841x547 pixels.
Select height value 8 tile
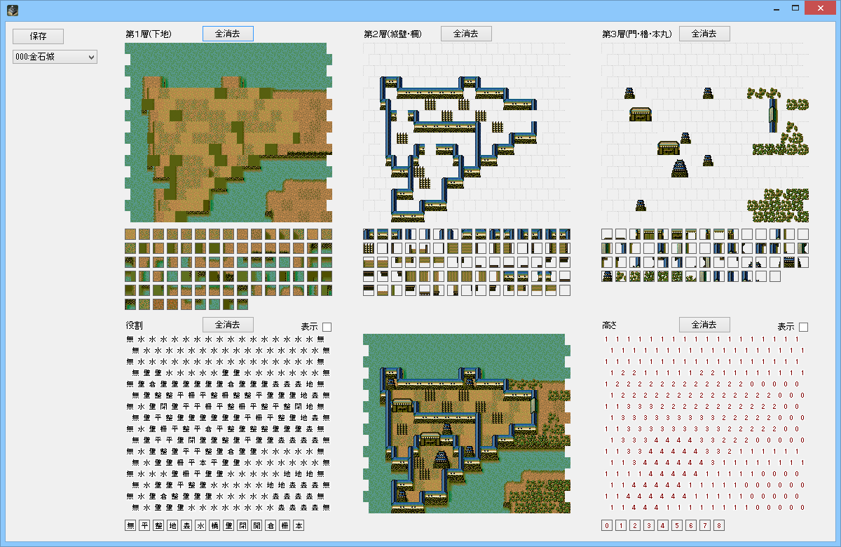point(719,525)
